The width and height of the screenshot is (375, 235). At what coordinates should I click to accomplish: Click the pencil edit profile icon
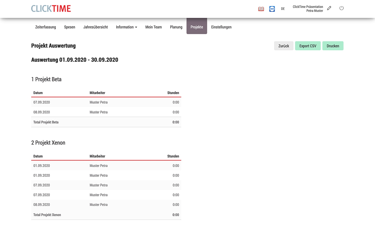tap(329, 8)
